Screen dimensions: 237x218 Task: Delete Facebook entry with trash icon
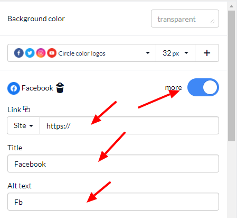click(60, 88)
